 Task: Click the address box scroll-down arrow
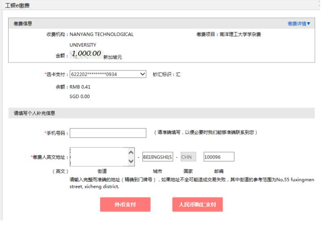coord(131,161)
